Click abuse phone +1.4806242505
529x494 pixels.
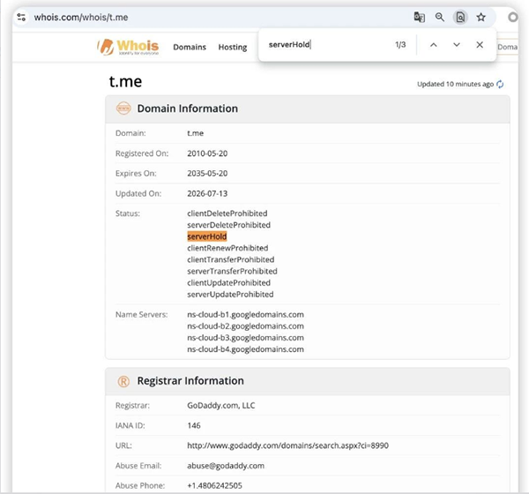(214, 485)
